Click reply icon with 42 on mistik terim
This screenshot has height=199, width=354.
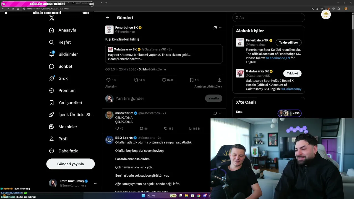(117, 129)
